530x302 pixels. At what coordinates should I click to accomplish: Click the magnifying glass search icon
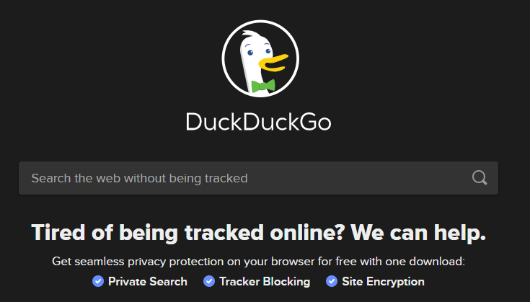480,178
